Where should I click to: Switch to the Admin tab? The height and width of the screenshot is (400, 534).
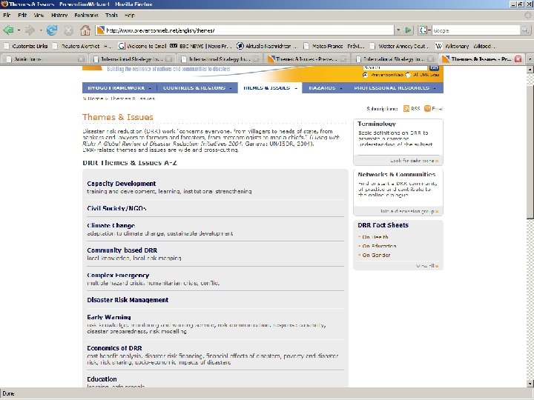click(x=44, y=59)
